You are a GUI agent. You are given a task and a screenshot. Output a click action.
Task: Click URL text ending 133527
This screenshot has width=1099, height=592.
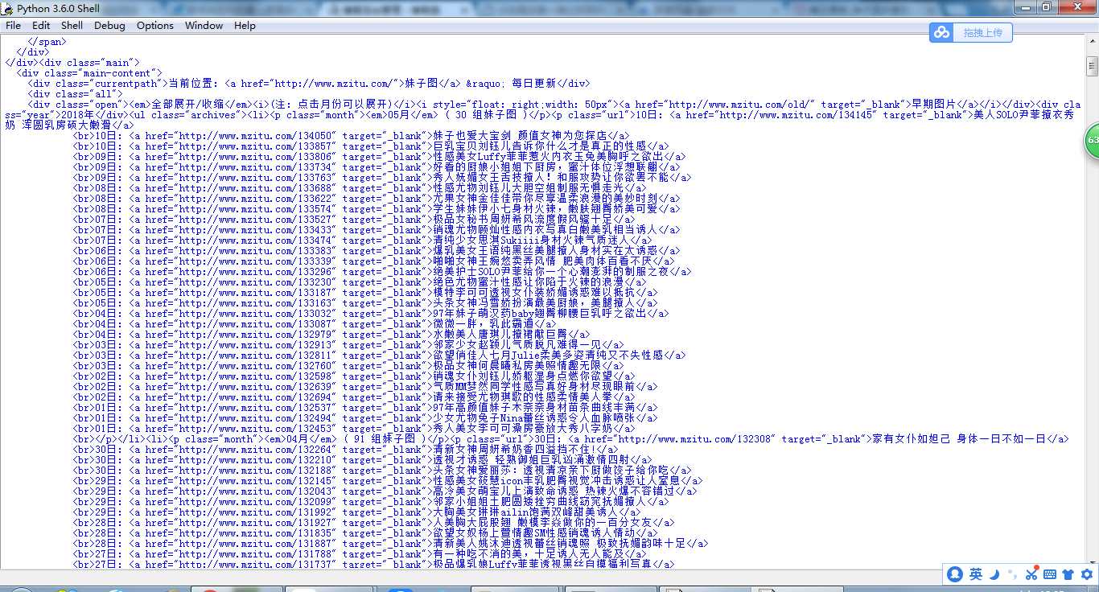pyautogui.click(x=255, y=220)
